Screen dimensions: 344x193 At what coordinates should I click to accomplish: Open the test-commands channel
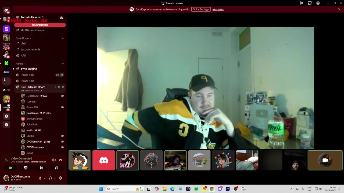pos(40,50)
